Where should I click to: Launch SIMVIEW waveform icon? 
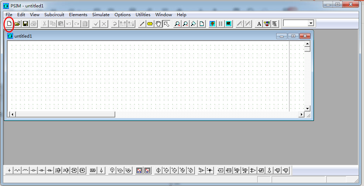tap(229, 24)
